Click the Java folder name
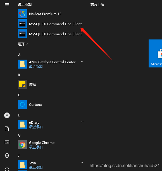Image resolution: width=162 pixels, height=171 pixels. point(32,163)
